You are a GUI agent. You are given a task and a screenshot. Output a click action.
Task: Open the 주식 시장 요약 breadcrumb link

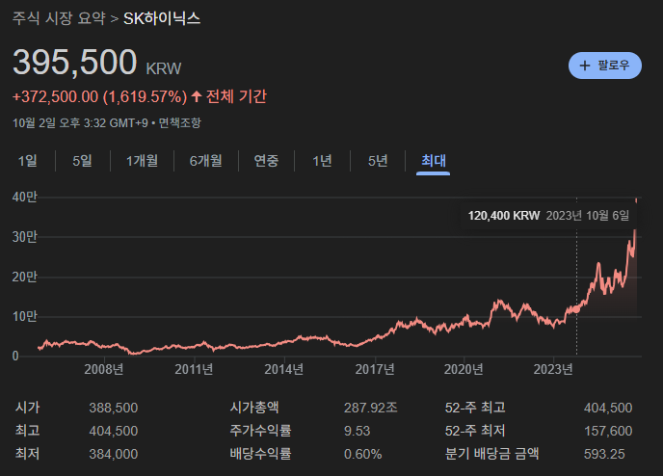coord(59,18)
